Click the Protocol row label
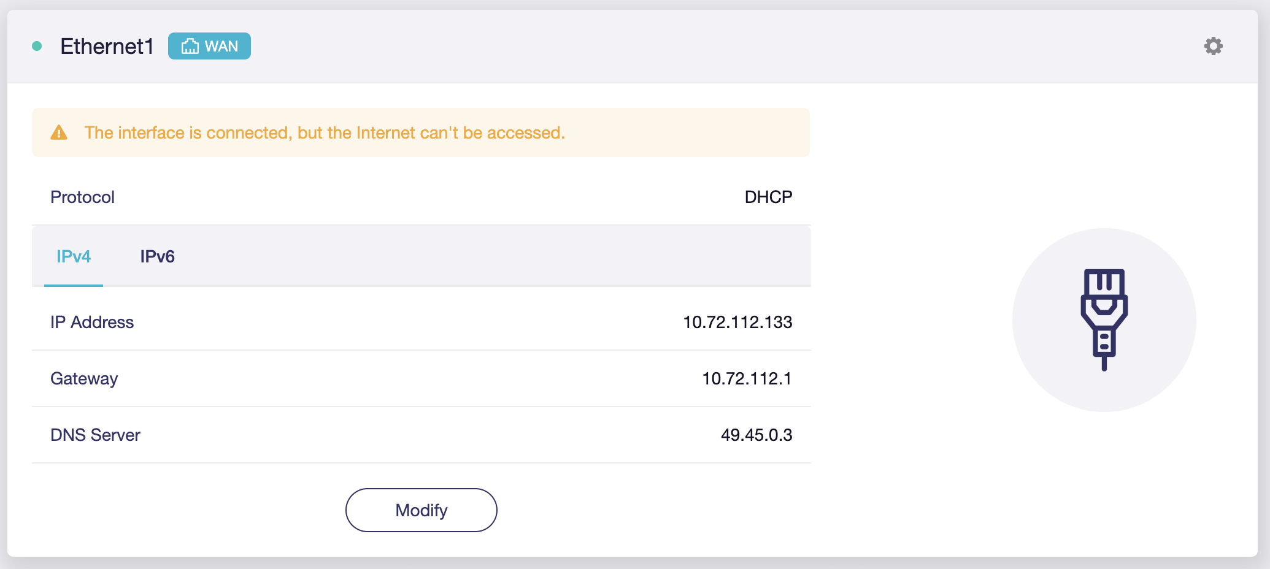 point(82,197)
